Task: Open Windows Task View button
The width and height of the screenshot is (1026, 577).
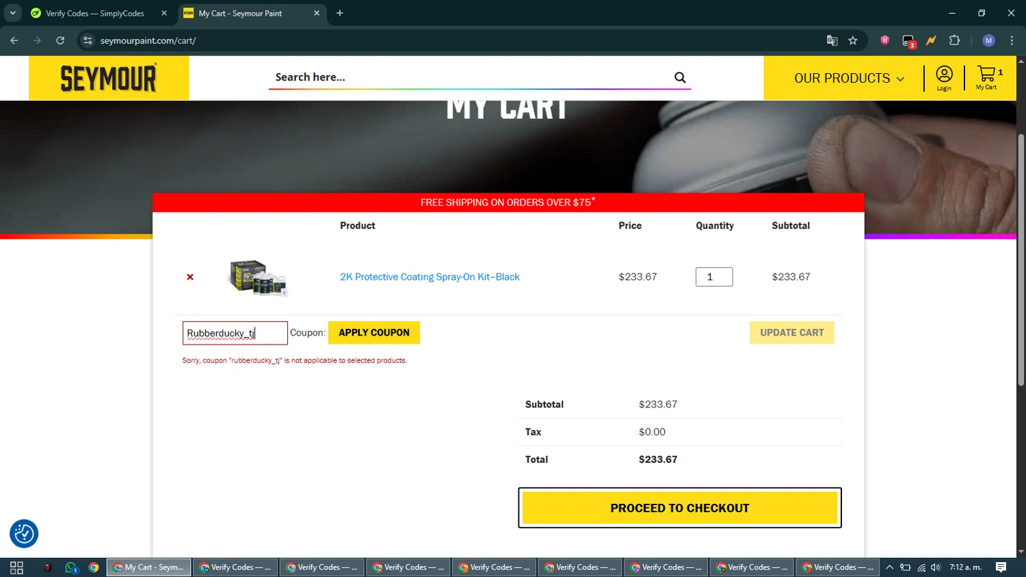Action: [x=16, y=567]
